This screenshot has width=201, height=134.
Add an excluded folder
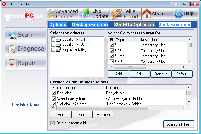click(x=61, y=114)
